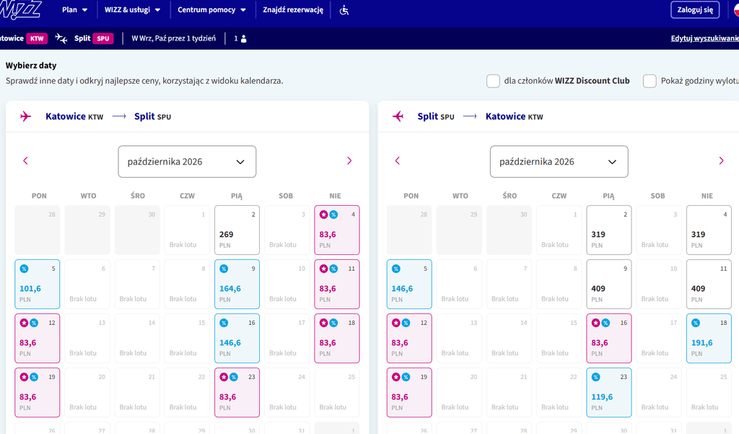Go to next month in Split–Katowice calendar
Viewport: 739px width, 434px height.
tap(721, 161)
